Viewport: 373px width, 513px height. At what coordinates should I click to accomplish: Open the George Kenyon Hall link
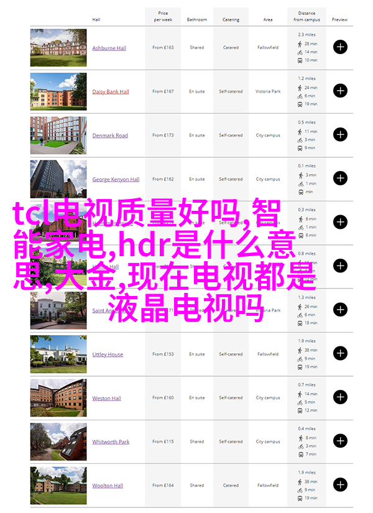coord(116,179)
